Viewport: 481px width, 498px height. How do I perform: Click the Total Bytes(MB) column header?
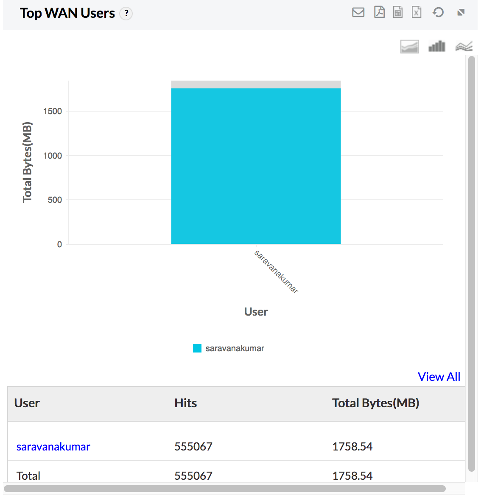pyautogui.click(x=375, y=403)
